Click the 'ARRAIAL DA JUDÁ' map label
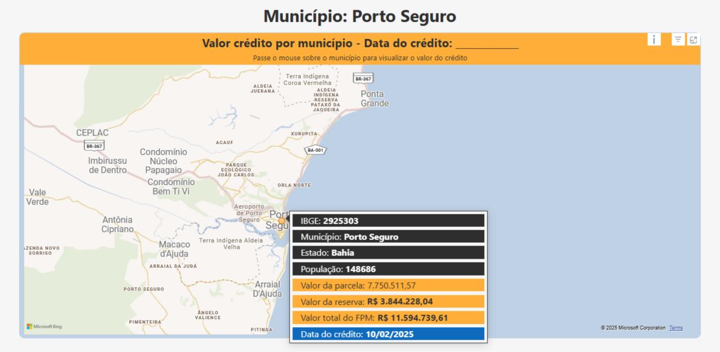 (x=173, y=265)
